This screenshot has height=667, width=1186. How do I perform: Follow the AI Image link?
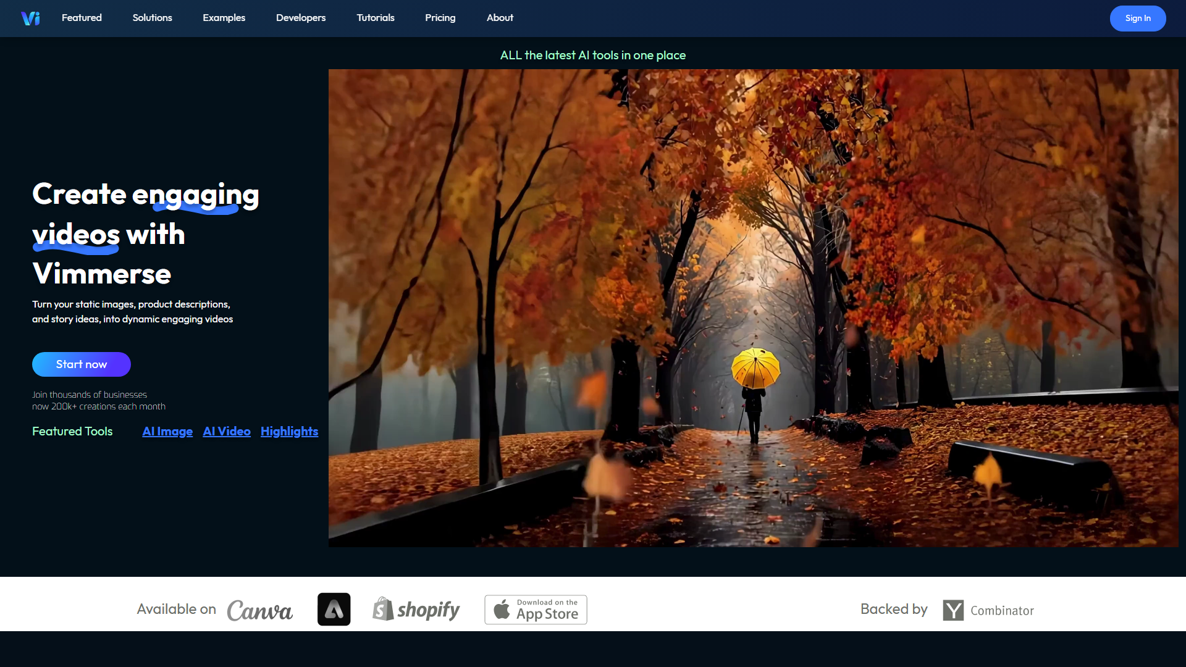[167, 432]
